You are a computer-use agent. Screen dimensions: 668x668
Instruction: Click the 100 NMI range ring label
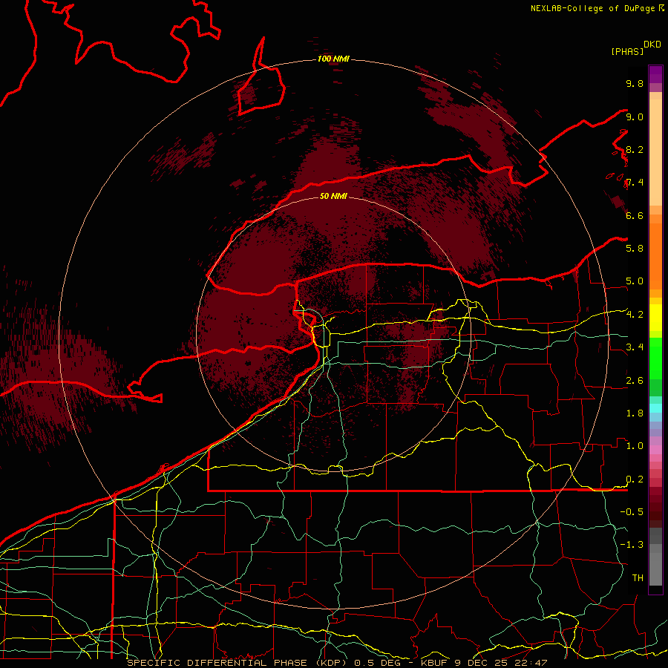click(333, 59)
